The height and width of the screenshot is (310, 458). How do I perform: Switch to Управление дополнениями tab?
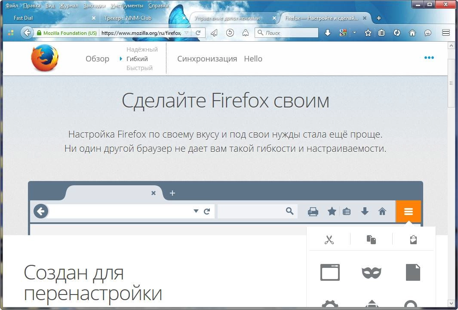(x=234, y=18)
